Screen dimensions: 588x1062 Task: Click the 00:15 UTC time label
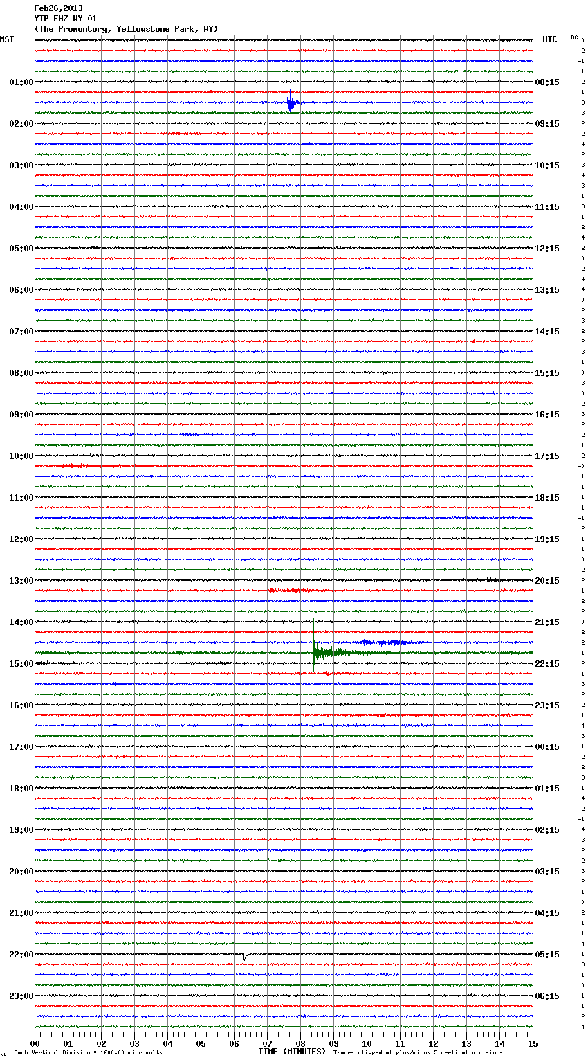pos(547,747)
